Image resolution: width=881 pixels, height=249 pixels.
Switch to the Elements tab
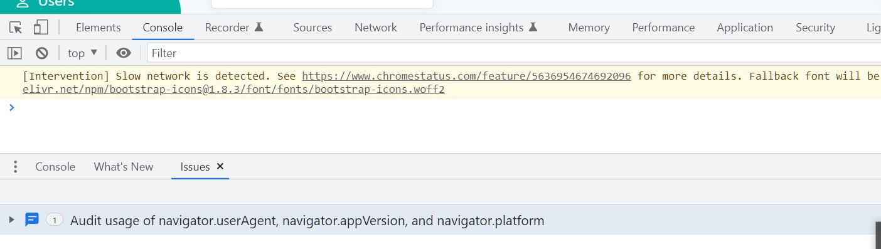pos(99,28)
